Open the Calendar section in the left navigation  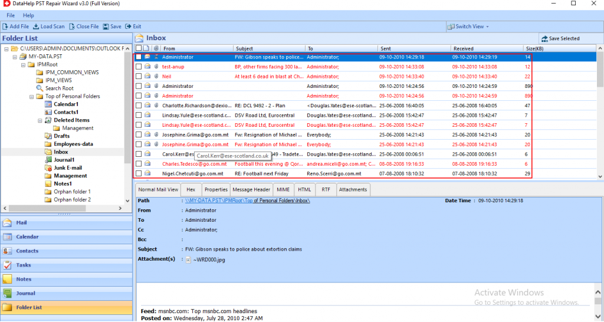27,237
